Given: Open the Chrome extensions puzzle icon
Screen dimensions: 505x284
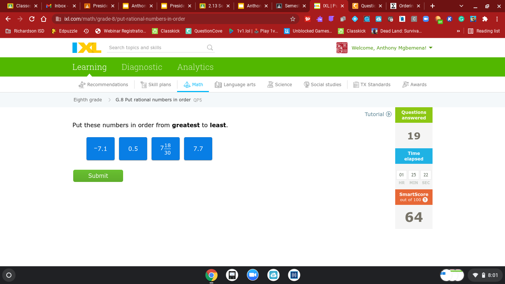Looking at the screenshot, I should click(485, 19).
